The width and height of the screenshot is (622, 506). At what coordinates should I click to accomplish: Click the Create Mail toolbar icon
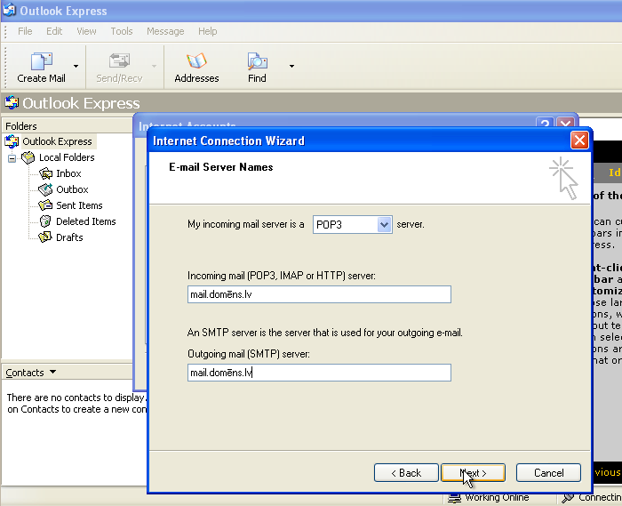(41, 61)
